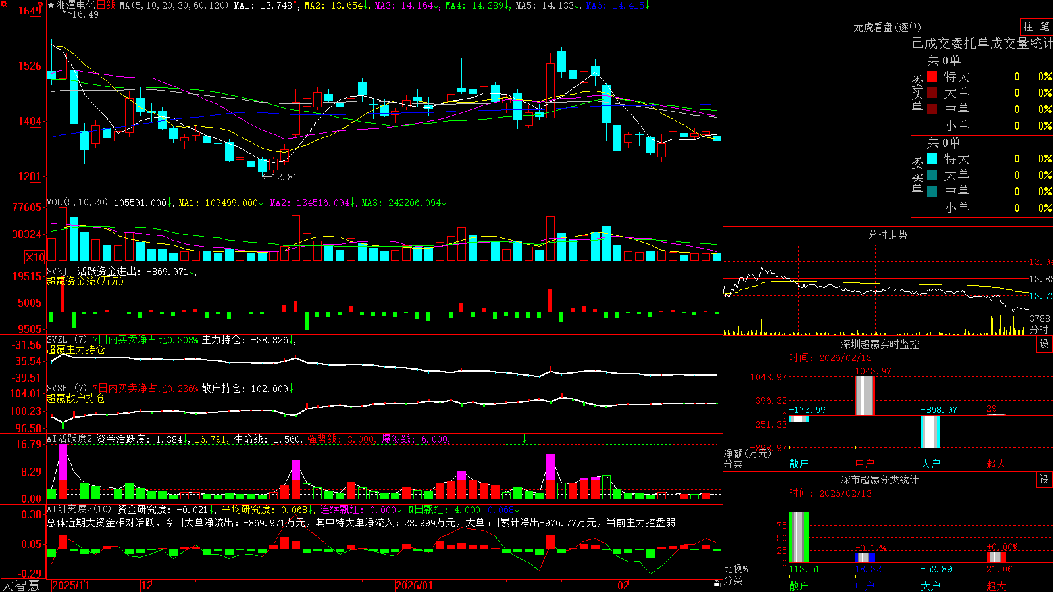Click the AI活跃度2 indicator name
Screen dimensions: 1053x592
point(70,439)
